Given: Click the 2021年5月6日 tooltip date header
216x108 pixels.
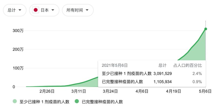Looking at the screenshot, I should coord(114,65).
